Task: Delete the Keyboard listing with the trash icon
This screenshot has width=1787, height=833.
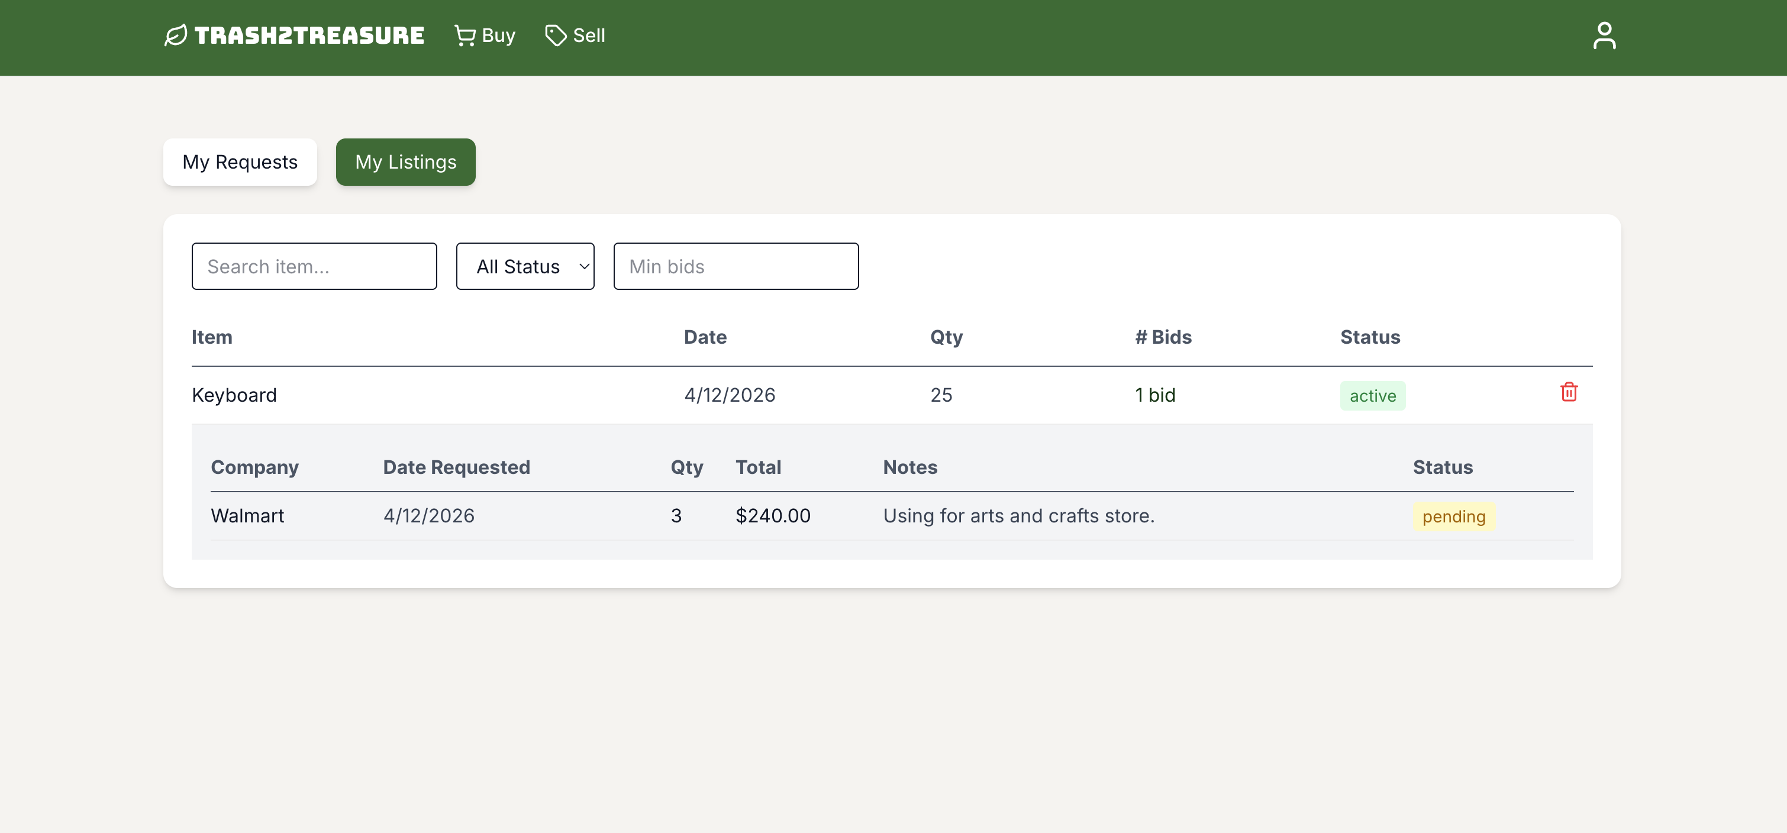Action: (x=1568, y=393)
